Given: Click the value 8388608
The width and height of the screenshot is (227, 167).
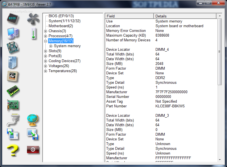Looking at the screenshot, I should tap(162, 35).
